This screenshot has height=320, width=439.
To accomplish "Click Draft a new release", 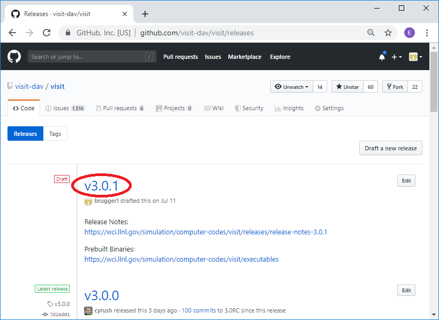I will point(391,148).
